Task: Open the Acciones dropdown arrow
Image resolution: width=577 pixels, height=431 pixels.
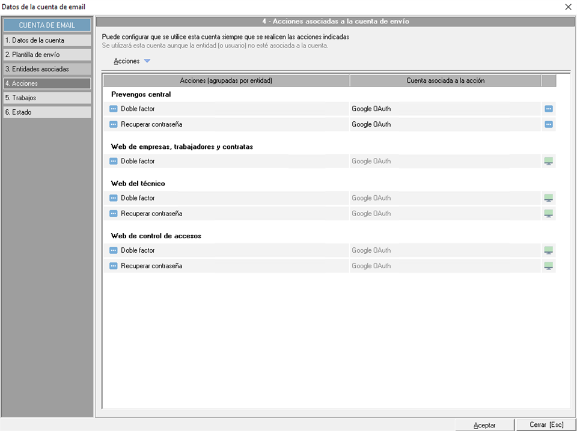Action: click(147, 61)
